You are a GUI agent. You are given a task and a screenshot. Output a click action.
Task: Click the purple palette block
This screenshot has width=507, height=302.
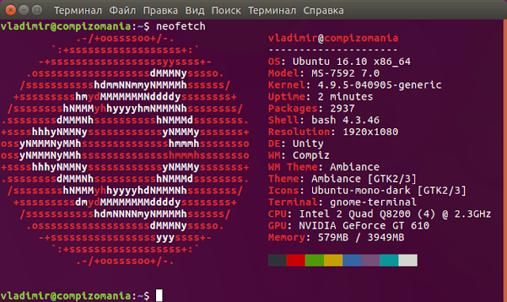tap(371, 260)
